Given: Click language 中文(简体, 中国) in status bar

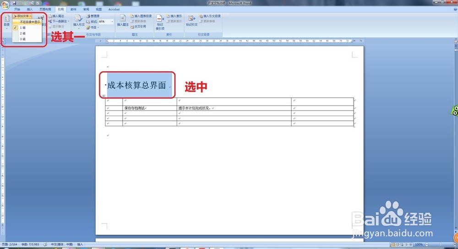Looking at the screenshot, I should [62, 244].
